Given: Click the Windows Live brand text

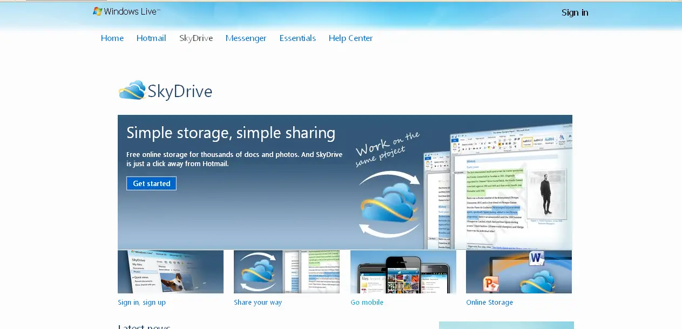Looking at the screenshot, I should [131, 11].
